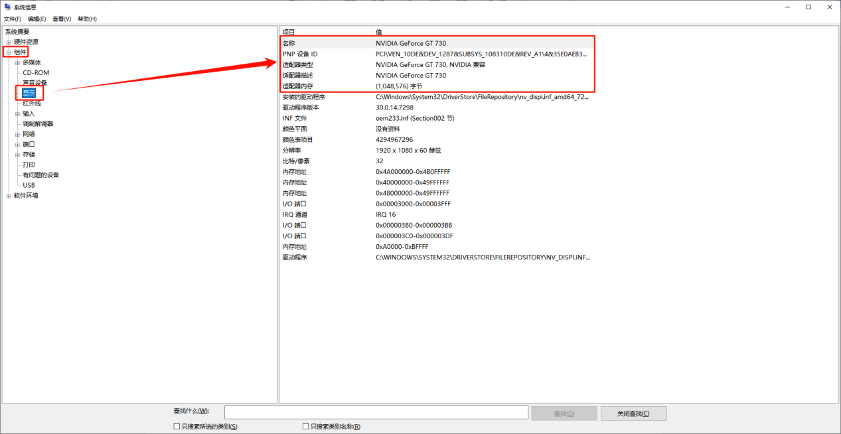Open the 帮助(H) menu
The height and width of the screenshot is (434, 841).
click(x=87, y=19)
